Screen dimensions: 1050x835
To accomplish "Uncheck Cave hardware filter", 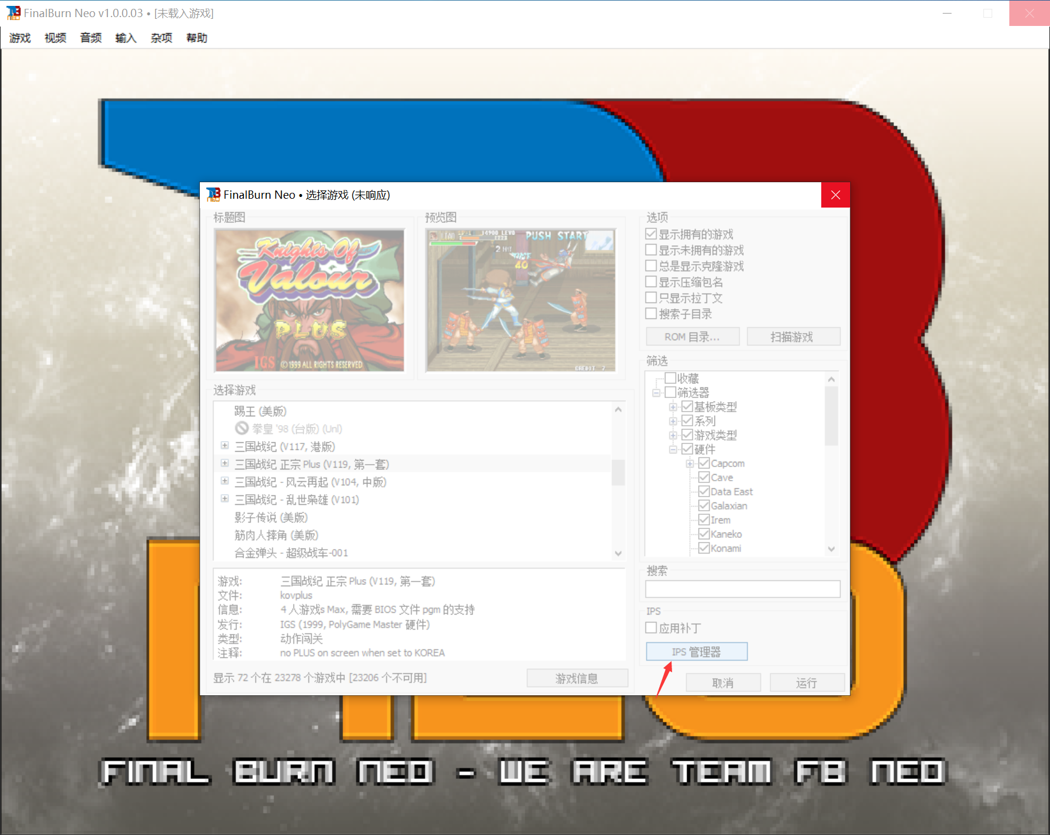I will point(703,477).
